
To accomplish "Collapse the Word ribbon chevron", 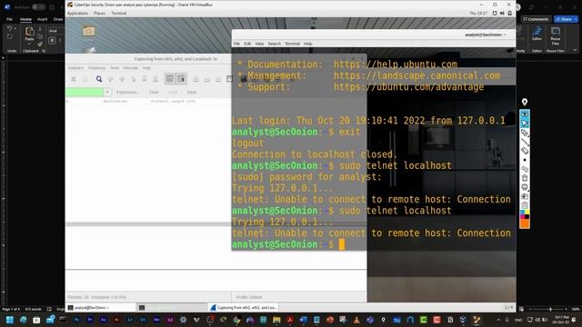I will click(x=575, y=50).
